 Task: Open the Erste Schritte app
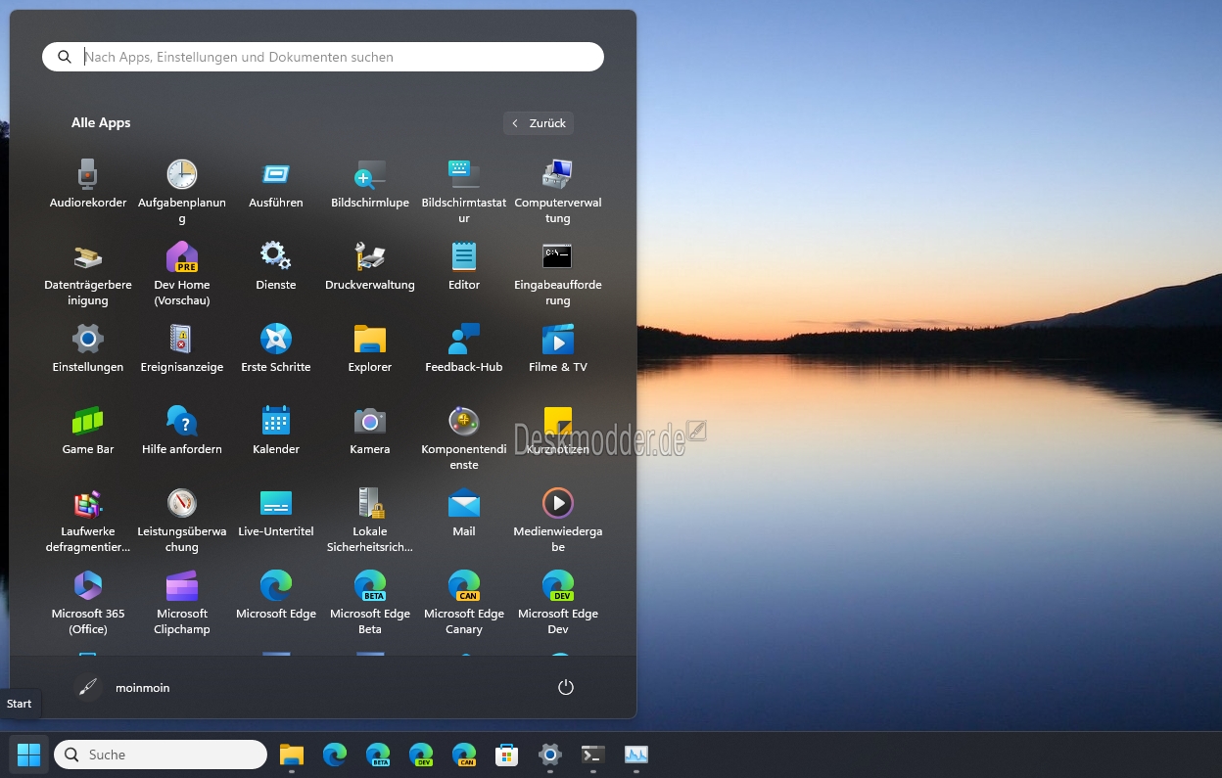[276, 348]
